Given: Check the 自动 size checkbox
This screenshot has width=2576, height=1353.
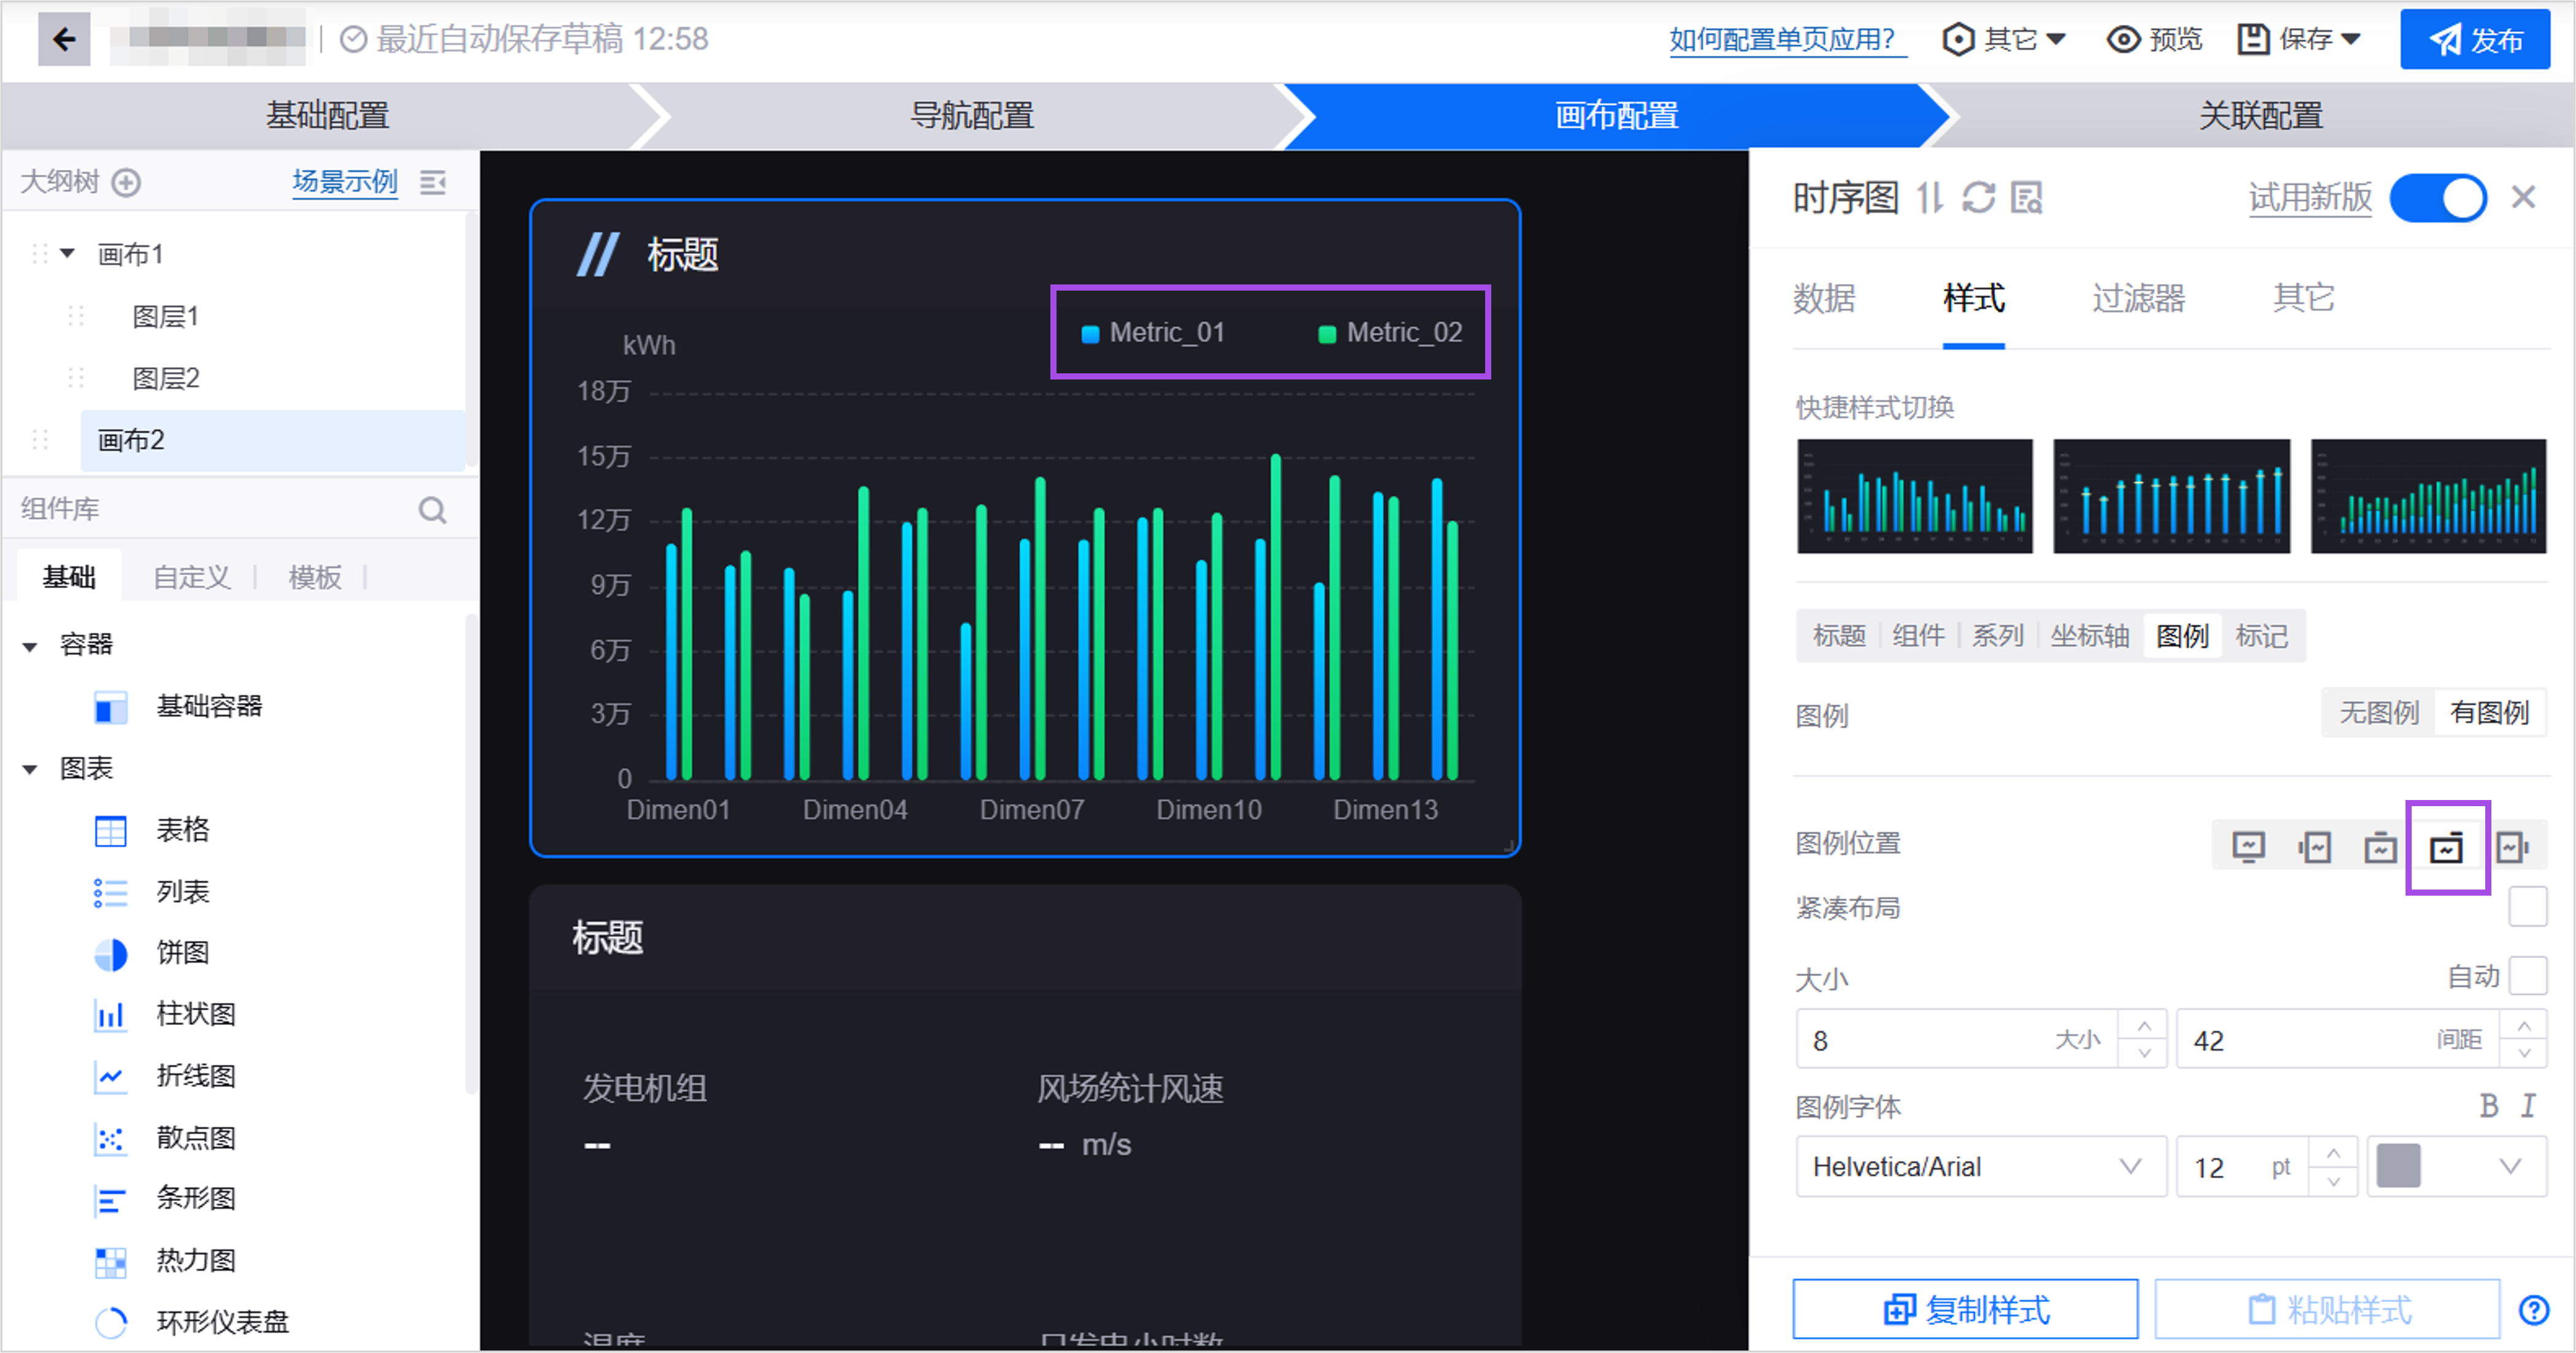Looking at the screenshot, I should 2527,976.
